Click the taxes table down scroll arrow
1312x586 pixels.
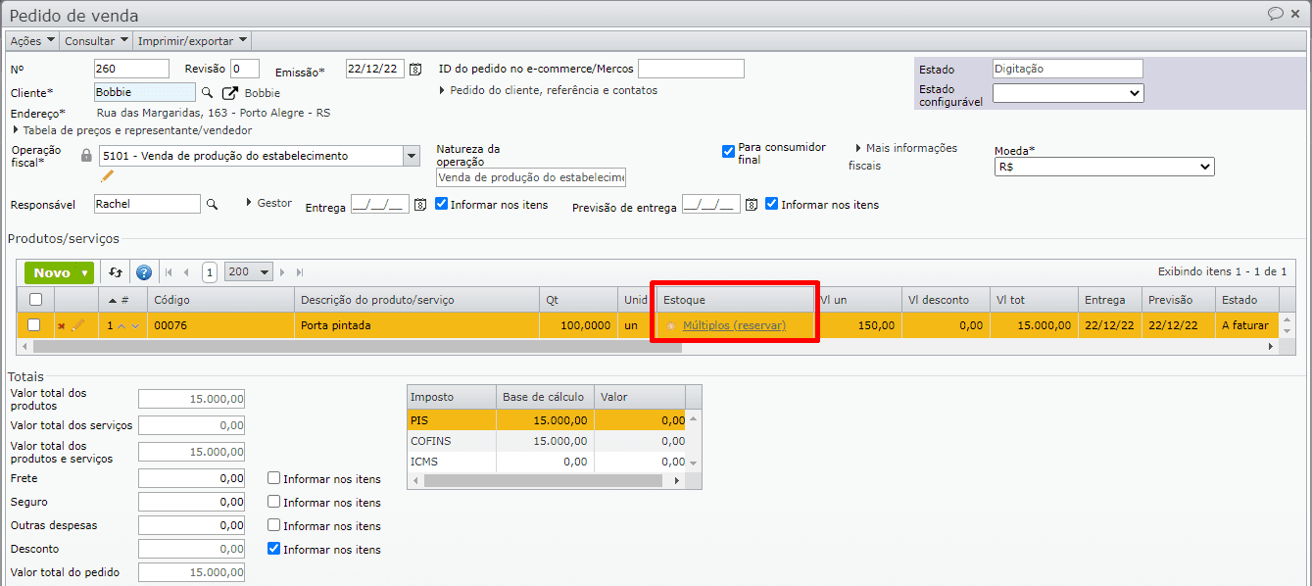tap(694, 463)
